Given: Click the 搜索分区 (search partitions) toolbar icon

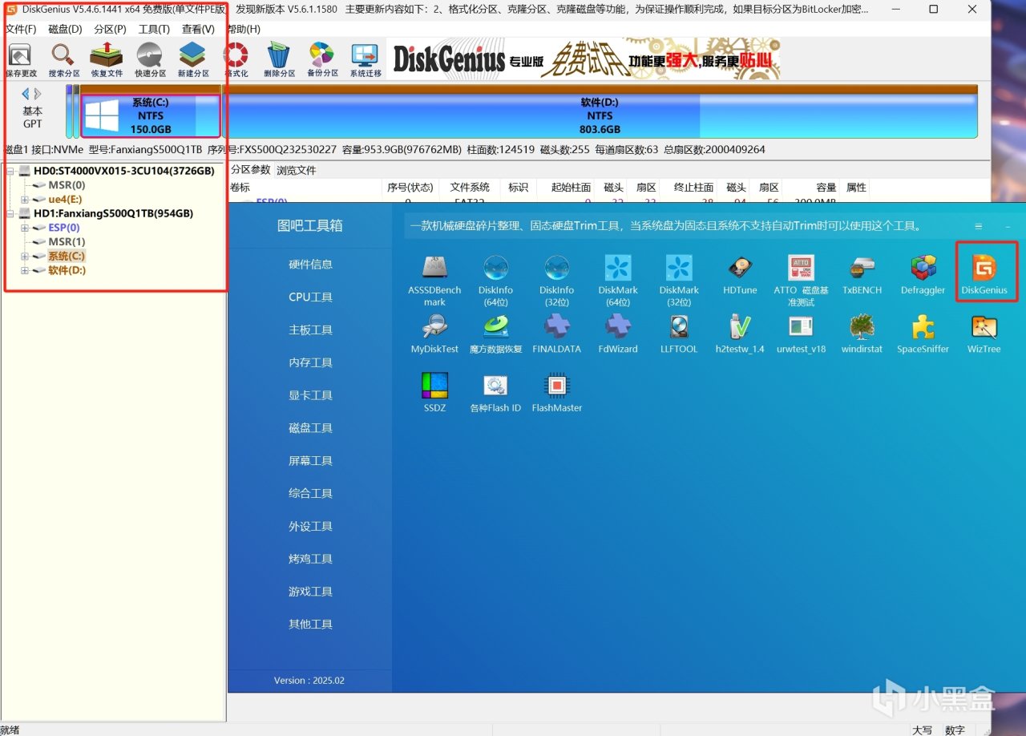Looking at the screenshot, I should [x=63, y=60].
